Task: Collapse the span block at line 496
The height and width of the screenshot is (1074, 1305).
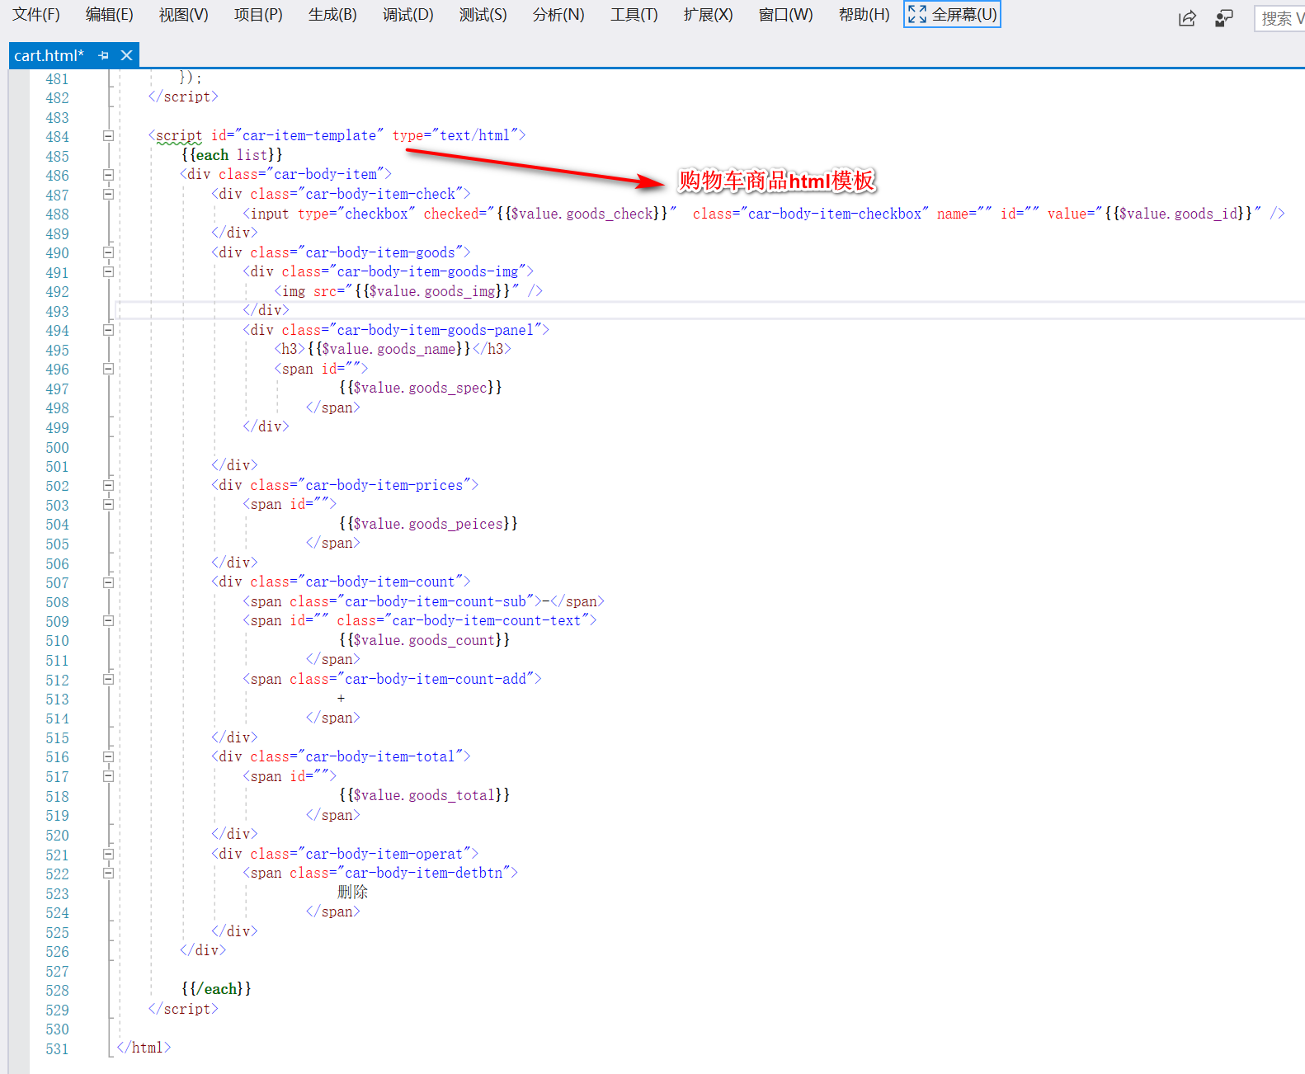Action: (108, 369)
